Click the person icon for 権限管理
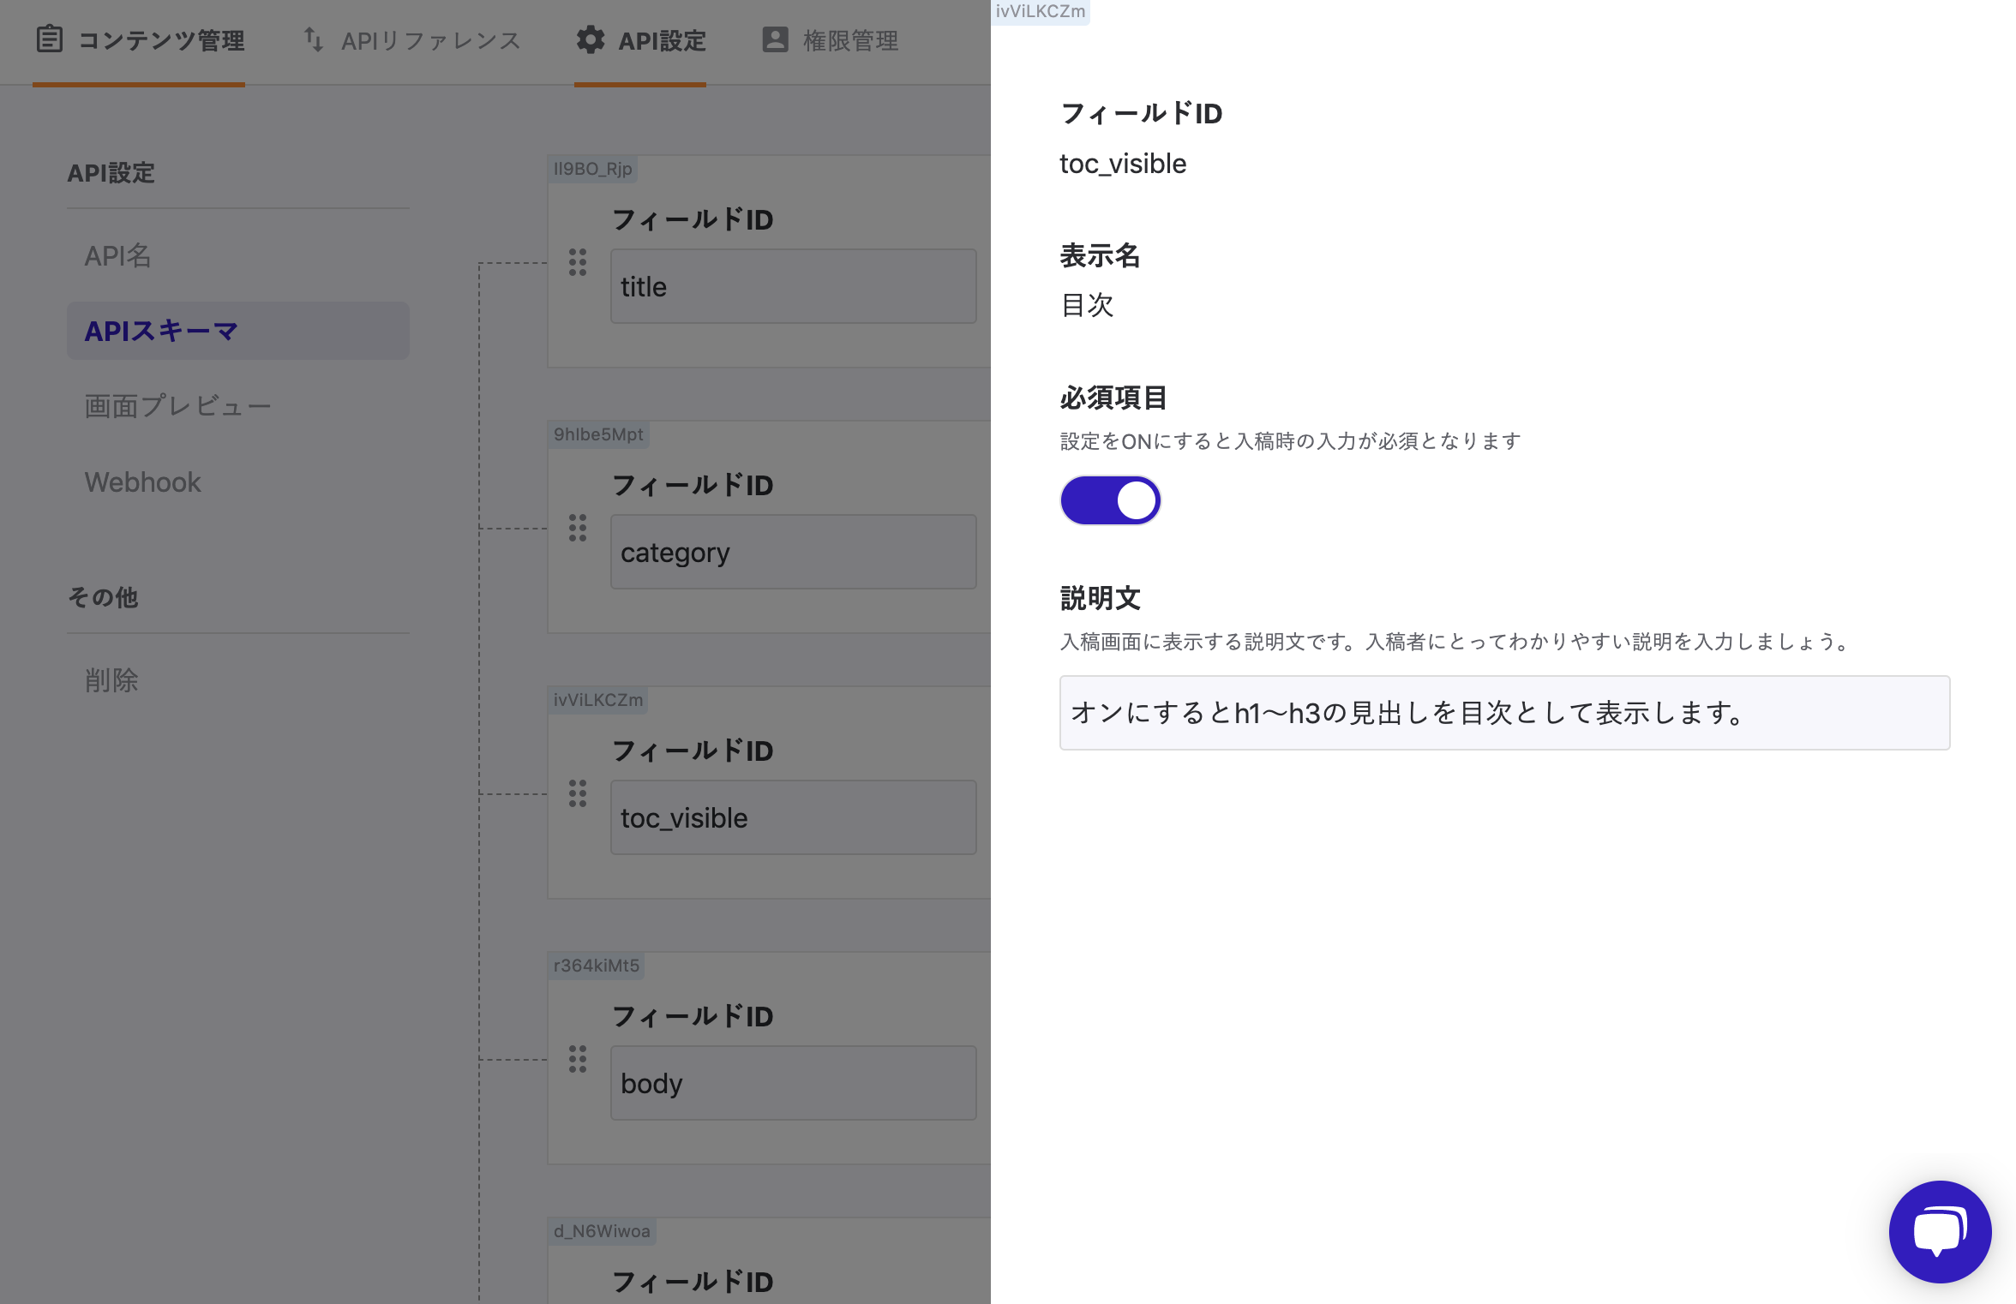Viewport: 2016px width, 1304px height. (775, 39)
